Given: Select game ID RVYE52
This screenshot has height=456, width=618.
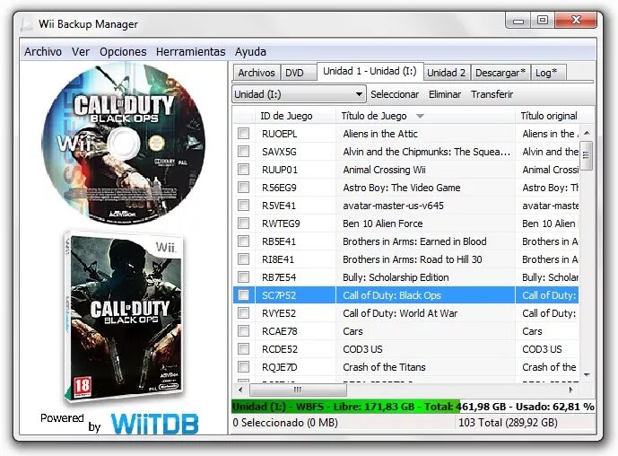Looking at the screenshot, I should click(x=279, y=313).
